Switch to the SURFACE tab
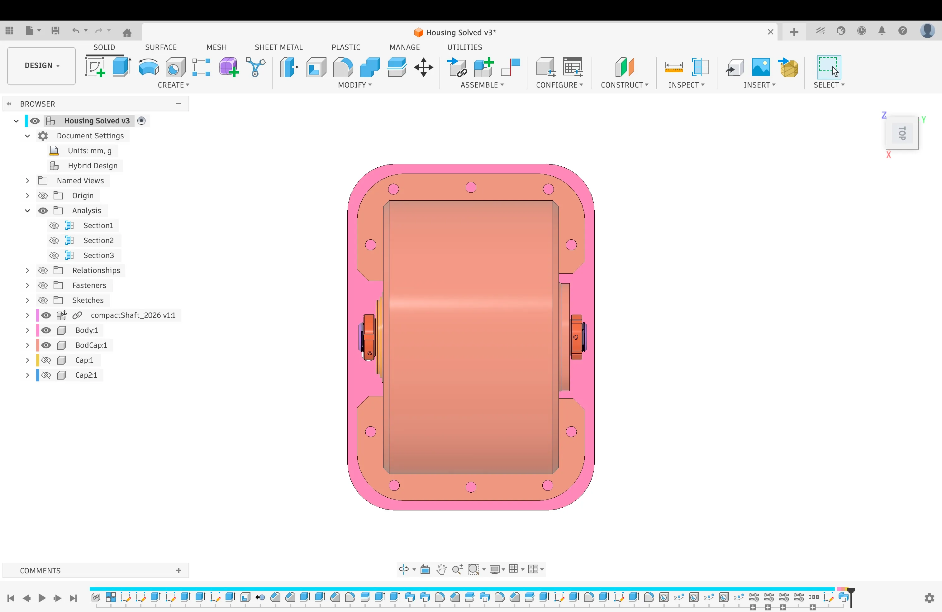Image resolution: width=942 pixels, height=612 pixels. (161, 47)
